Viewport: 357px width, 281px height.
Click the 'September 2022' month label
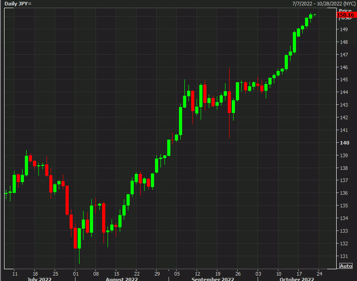[x=213, y=279]
